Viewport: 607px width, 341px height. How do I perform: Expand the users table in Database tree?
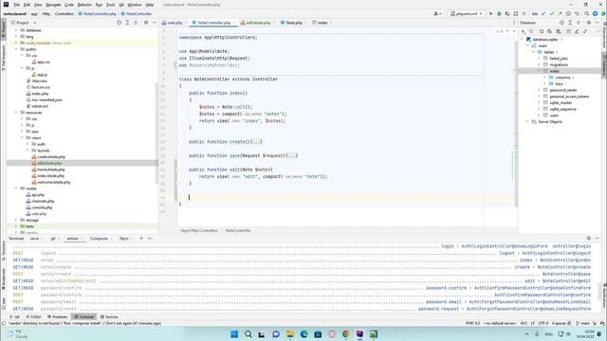coord(540,116)
